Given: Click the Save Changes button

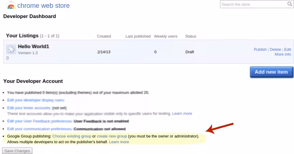Looking at the screenshot, I should pyautogui.click(x=17, y=151).
